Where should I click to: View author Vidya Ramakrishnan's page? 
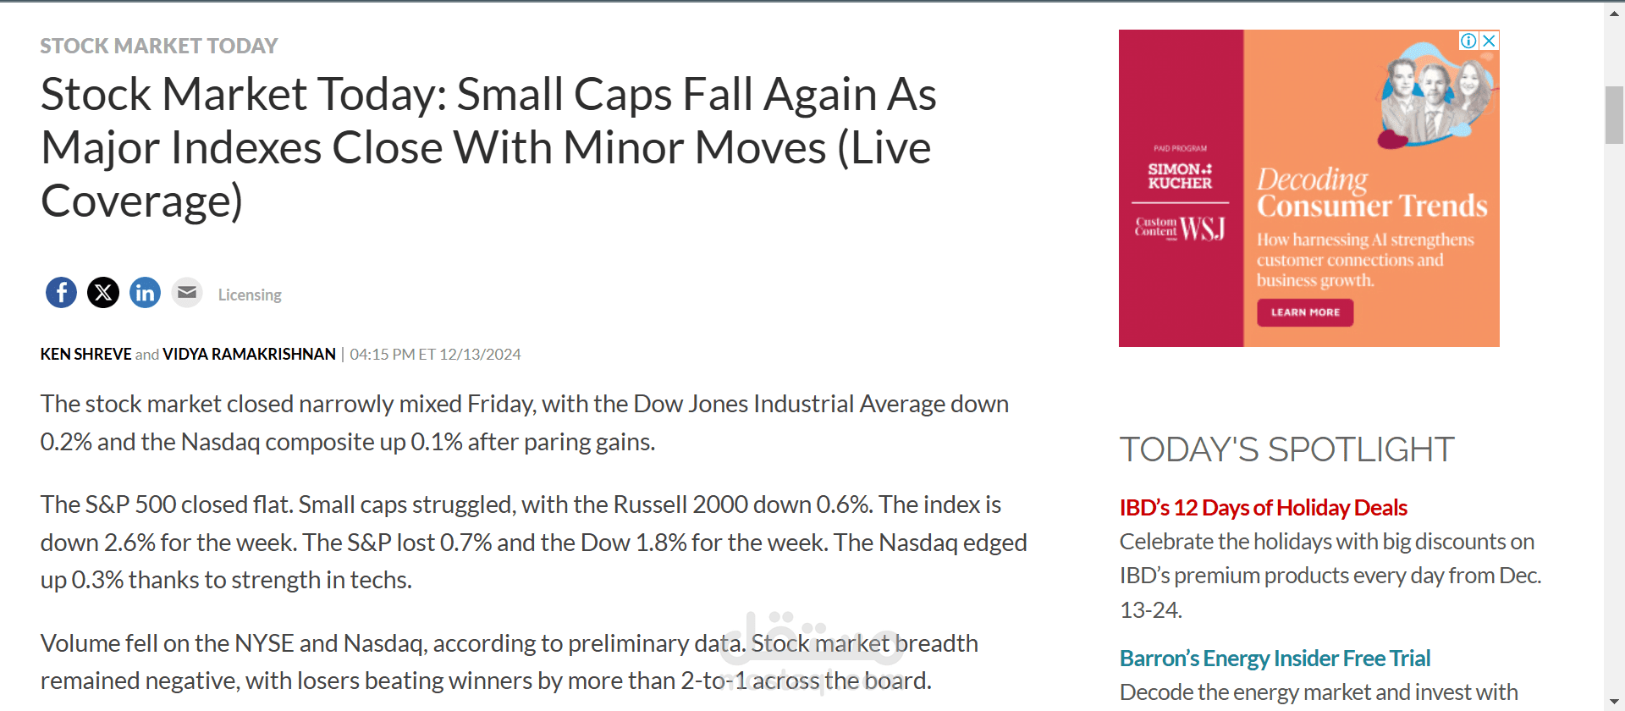tap(249, 354)
